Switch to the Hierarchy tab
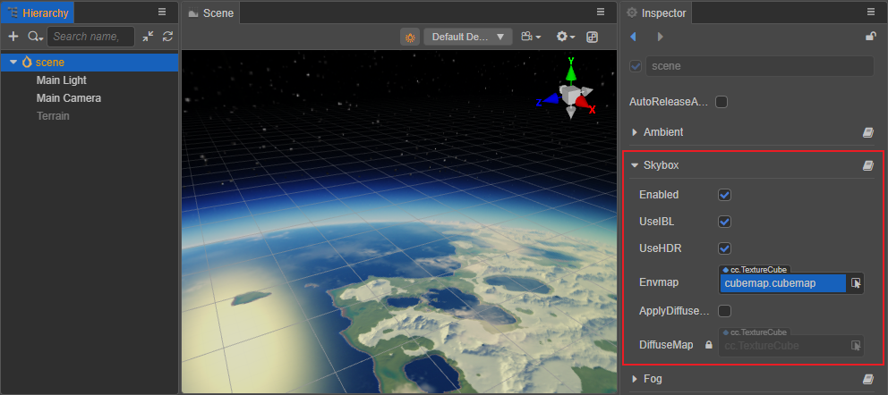888x395 pixels. (x=38, y=13)
